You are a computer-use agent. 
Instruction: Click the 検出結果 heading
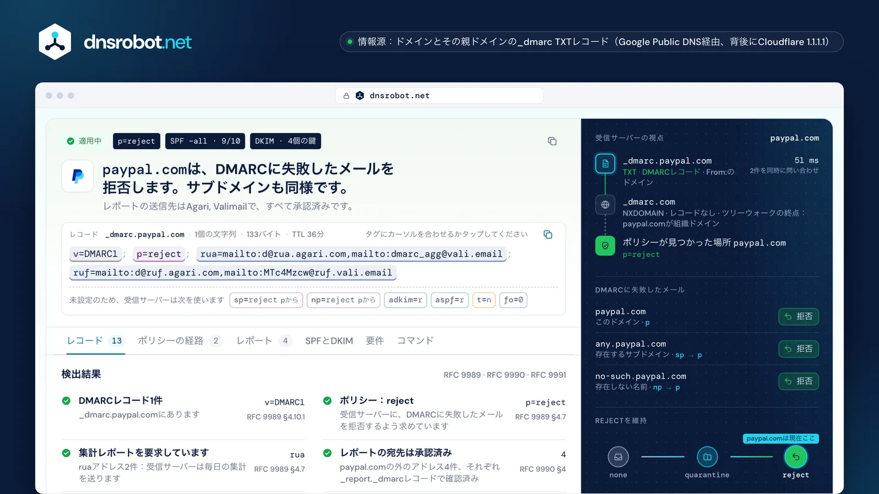(x=81, y=374)
